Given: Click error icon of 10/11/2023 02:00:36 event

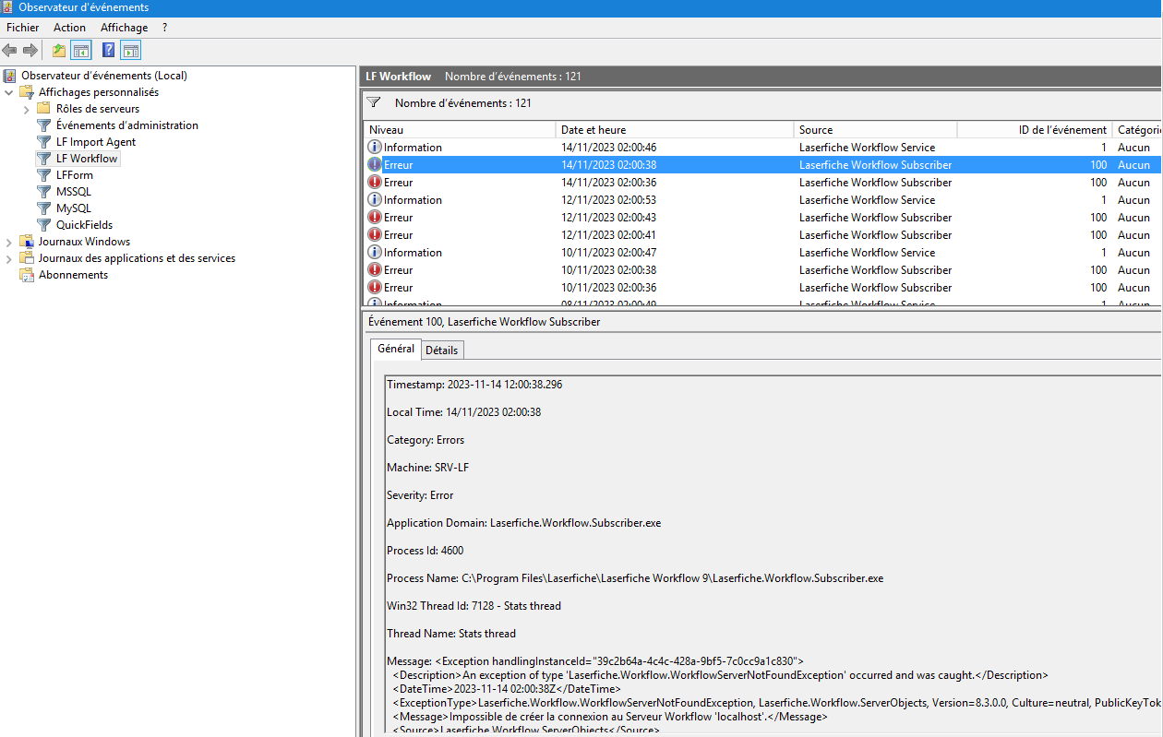Looking at the screenshot, I should 375,288.
